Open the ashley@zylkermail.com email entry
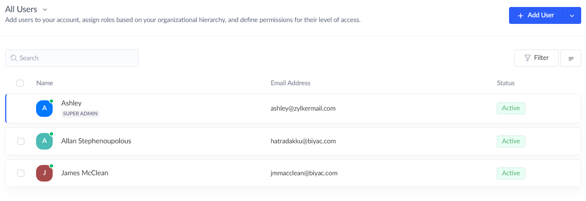Image resolution: width=586 pixels, height=201 pixels. click(x=303, y=108)
